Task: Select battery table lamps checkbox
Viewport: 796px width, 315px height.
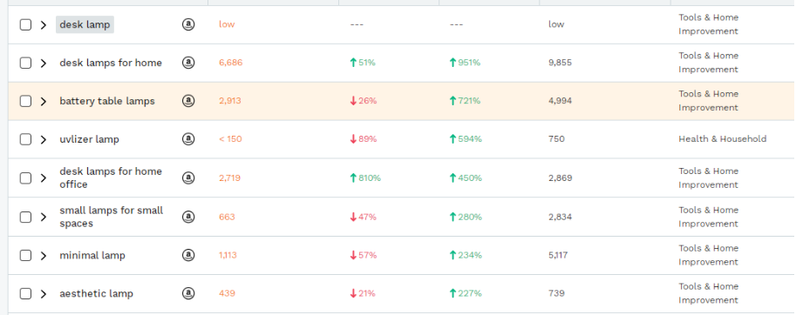Action: (x=25, y=101)
